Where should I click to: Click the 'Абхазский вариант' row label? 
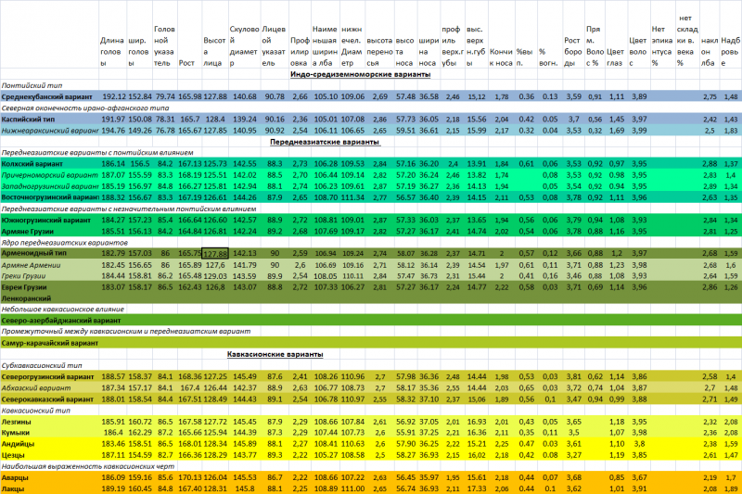tap(36, 388)
